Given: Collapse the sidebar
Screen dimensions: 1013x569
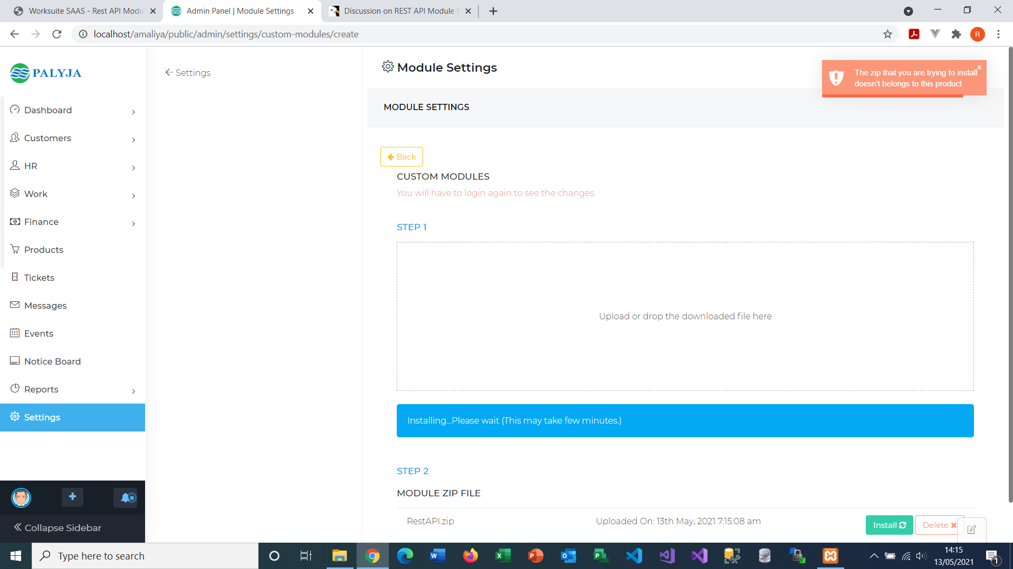Looking at the screenshot, I should click(58, 527).
